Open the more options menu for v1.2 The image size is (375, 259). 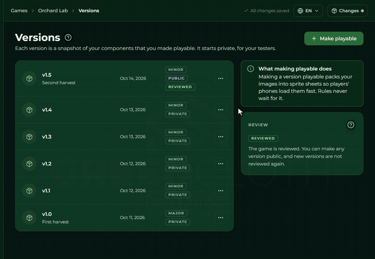click(x=220, y=164)
